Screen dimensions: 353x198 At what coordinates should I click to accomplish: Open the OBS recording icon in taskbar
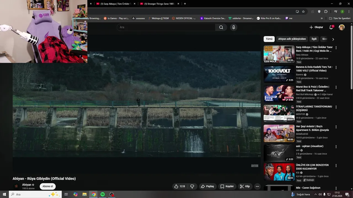point(112,194)
